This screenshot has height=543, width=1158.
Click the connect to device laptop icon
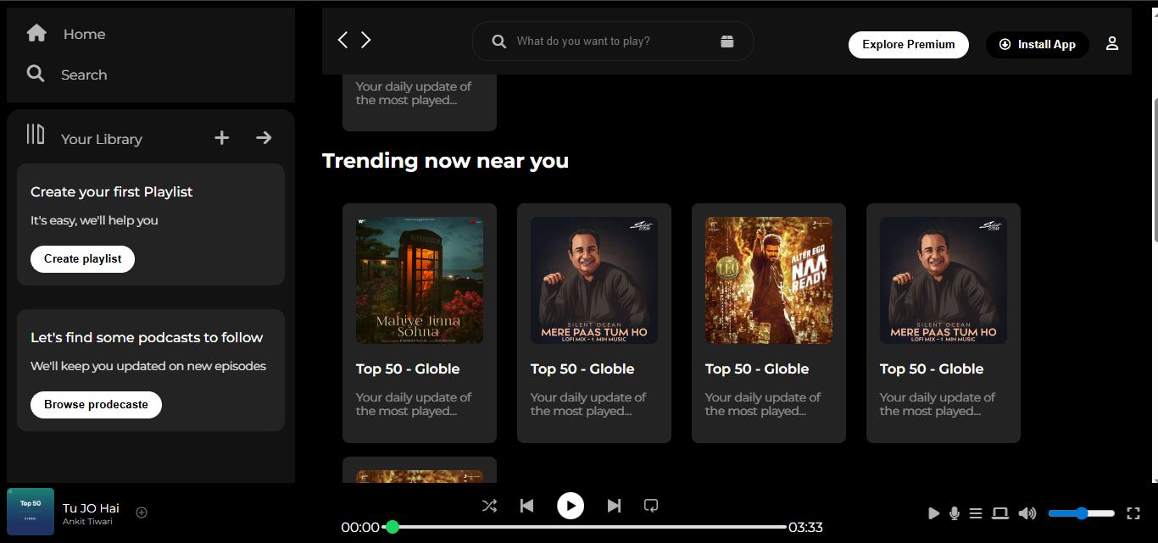coord(1000,513)
